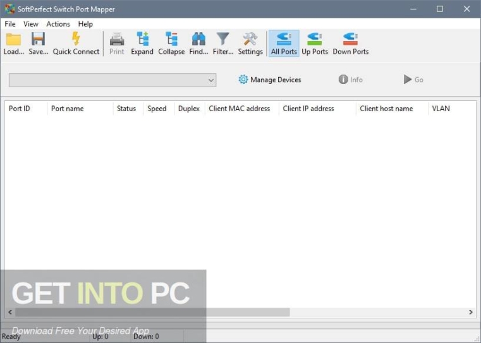Sort by Status column header
The image size is (481, 343).
[x=128, y=109]
